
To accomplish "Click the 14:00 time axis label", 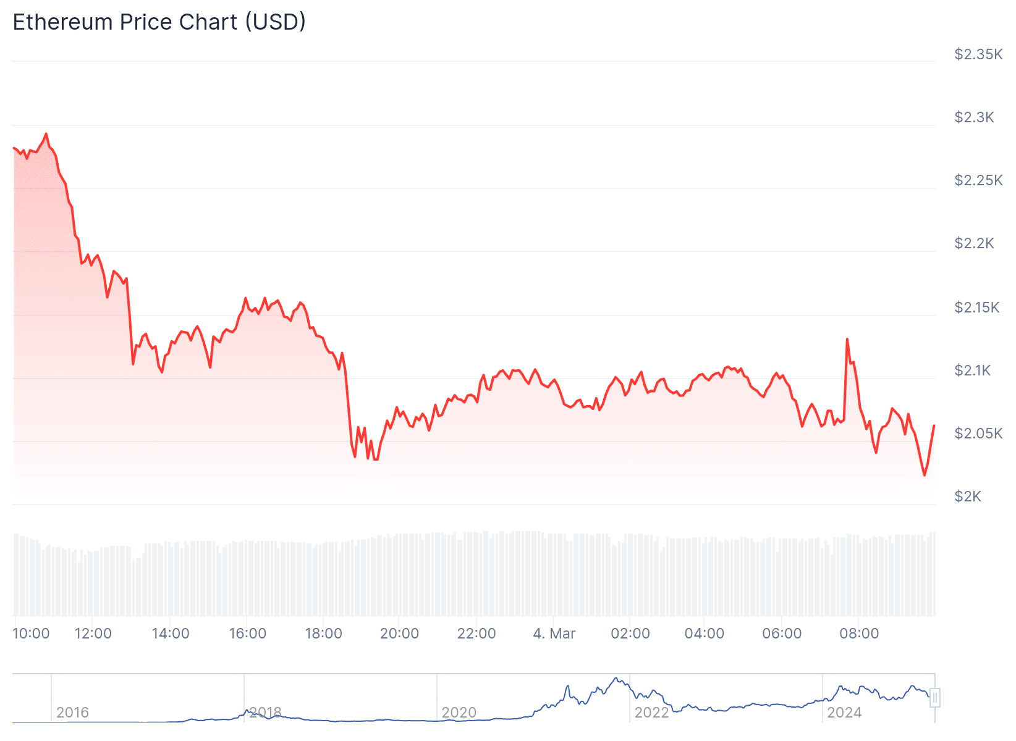I will pyautogui.click(x=171, y=634).
